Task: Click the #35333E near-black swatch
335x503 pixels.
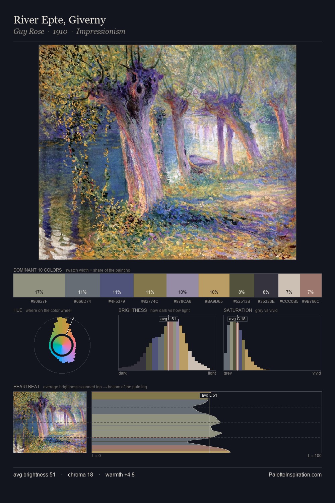Action: 266,285
